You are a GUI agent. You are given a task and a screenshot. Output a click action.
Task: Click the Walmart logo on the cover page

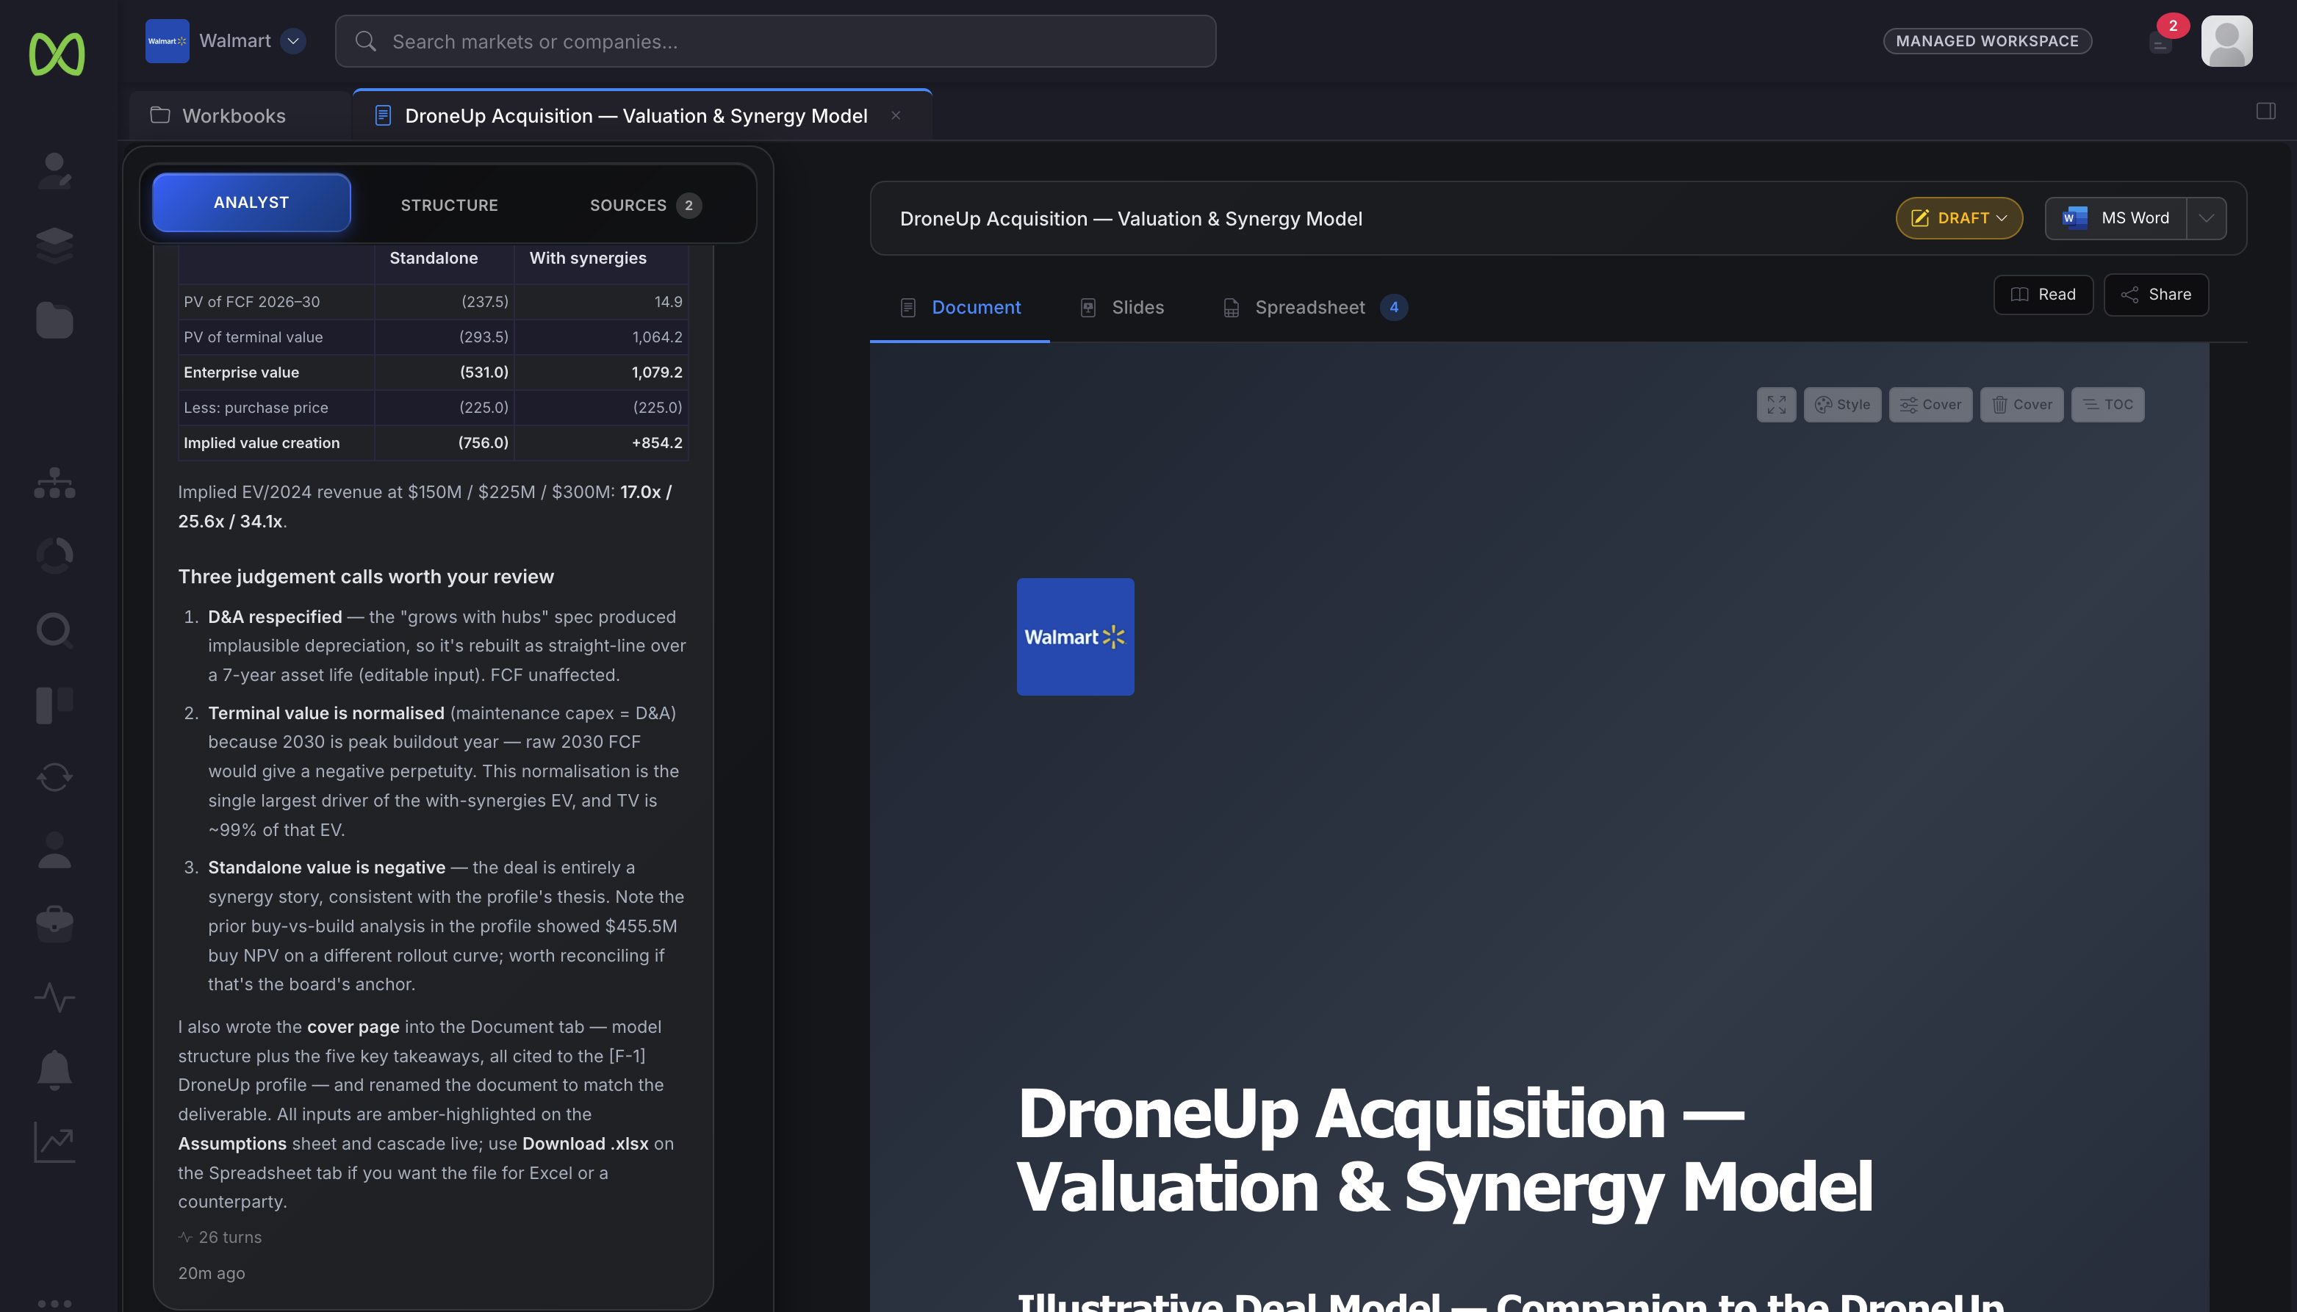pos(1075,637)
